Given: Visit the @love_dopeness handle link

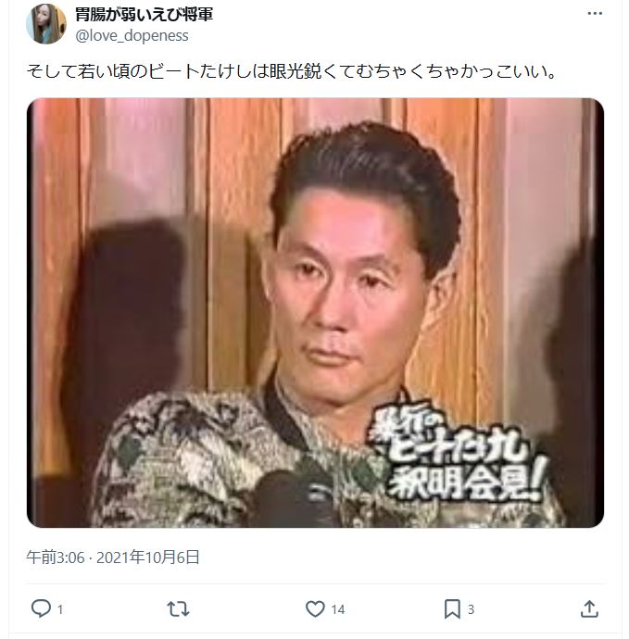Looking at the screenshot, I should pos(132,35).
